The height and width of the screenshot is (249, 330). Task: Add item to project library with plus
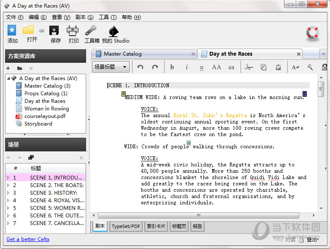(x=8, y=68)
